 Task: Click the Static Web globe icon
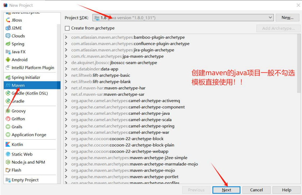tap(8, 154)
